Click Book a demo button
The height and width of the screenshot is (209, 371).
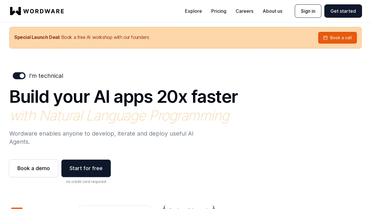(x=34, y=168)
